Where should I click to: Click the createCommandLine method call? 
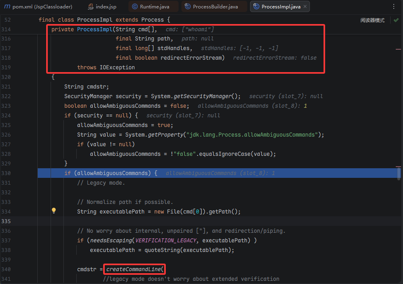point(134,269)
